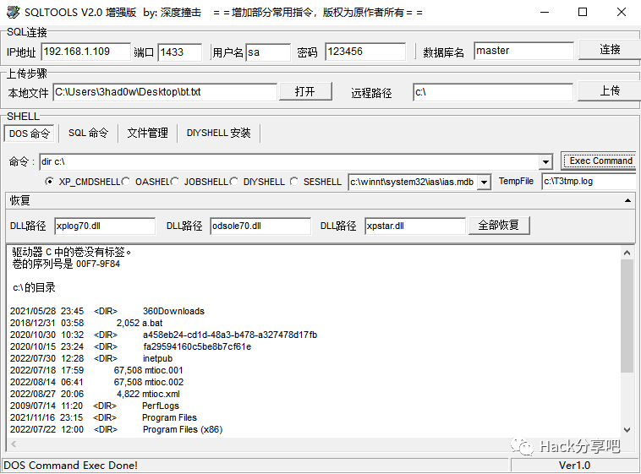Select the XP_CMDSHELL radio button
Viewport: 641px width, 474px height.
(x=49, y=182)
